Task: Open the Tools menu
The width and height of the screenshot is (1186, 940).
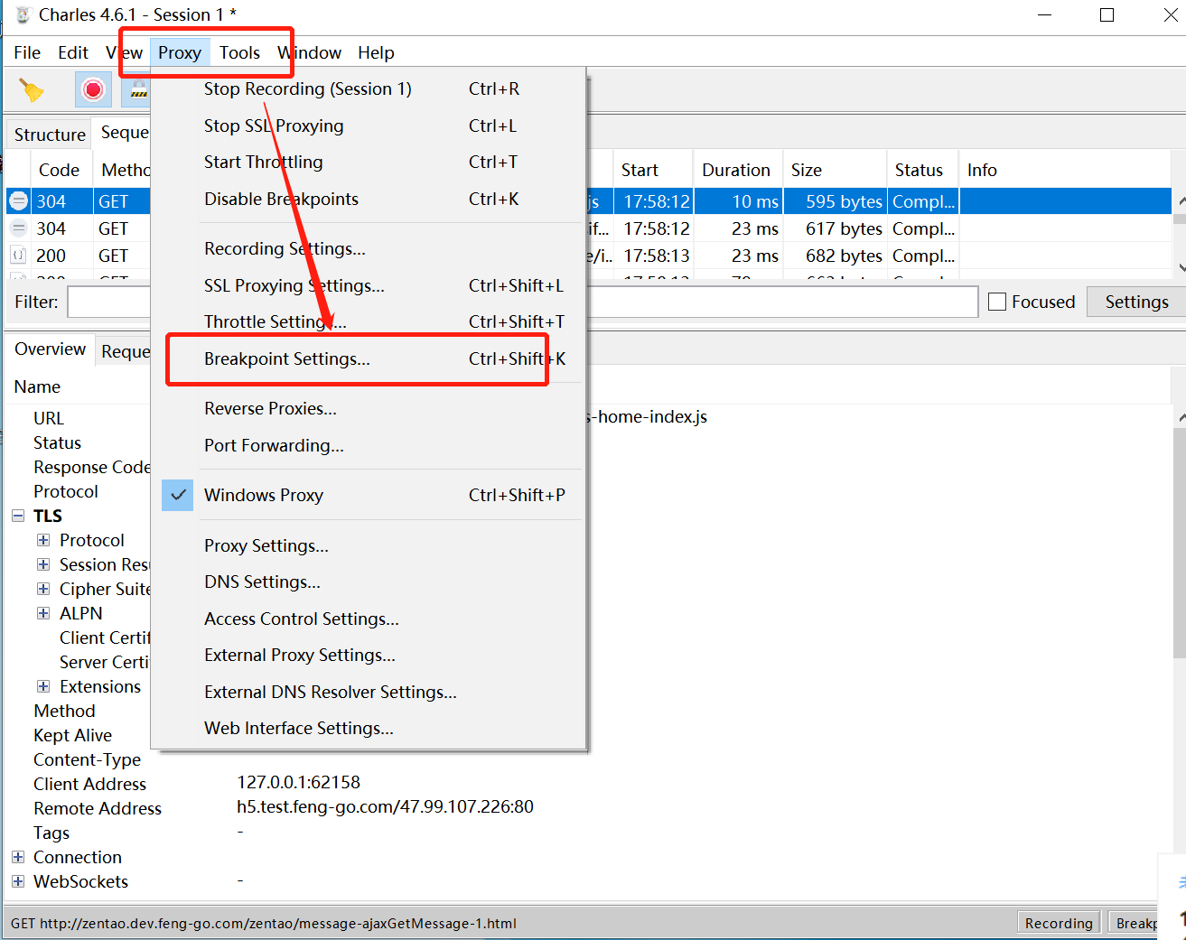Action: [239, 52]
